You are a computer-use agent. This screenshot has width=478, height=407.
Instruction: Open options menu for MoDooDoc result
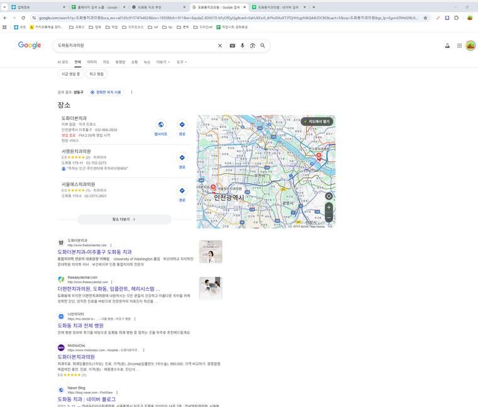point(143,350)
